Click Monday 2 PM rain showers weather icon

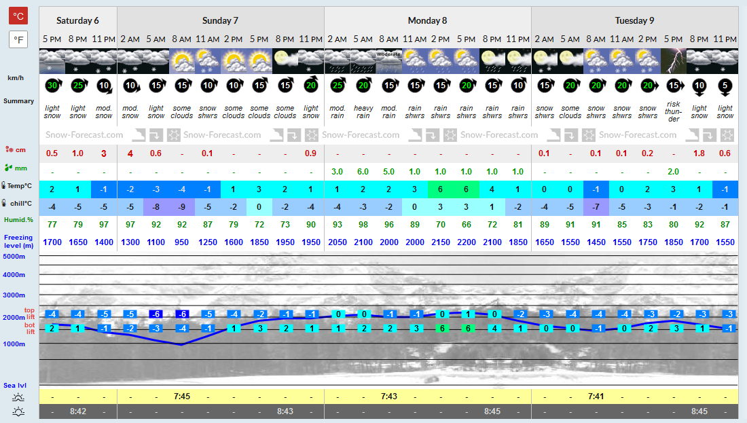[441, 61]
